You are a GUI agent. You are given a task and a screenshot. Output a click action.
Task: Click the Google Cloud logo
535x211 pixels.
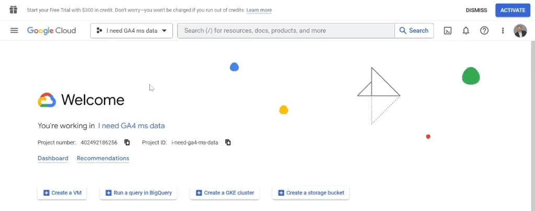[x=52, y=31]
